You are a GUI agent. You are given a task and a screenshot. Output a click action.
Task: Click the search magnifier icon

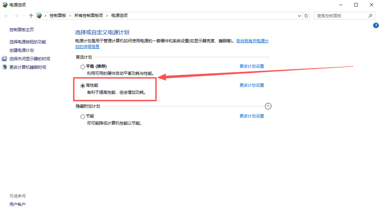coord(370,16)
